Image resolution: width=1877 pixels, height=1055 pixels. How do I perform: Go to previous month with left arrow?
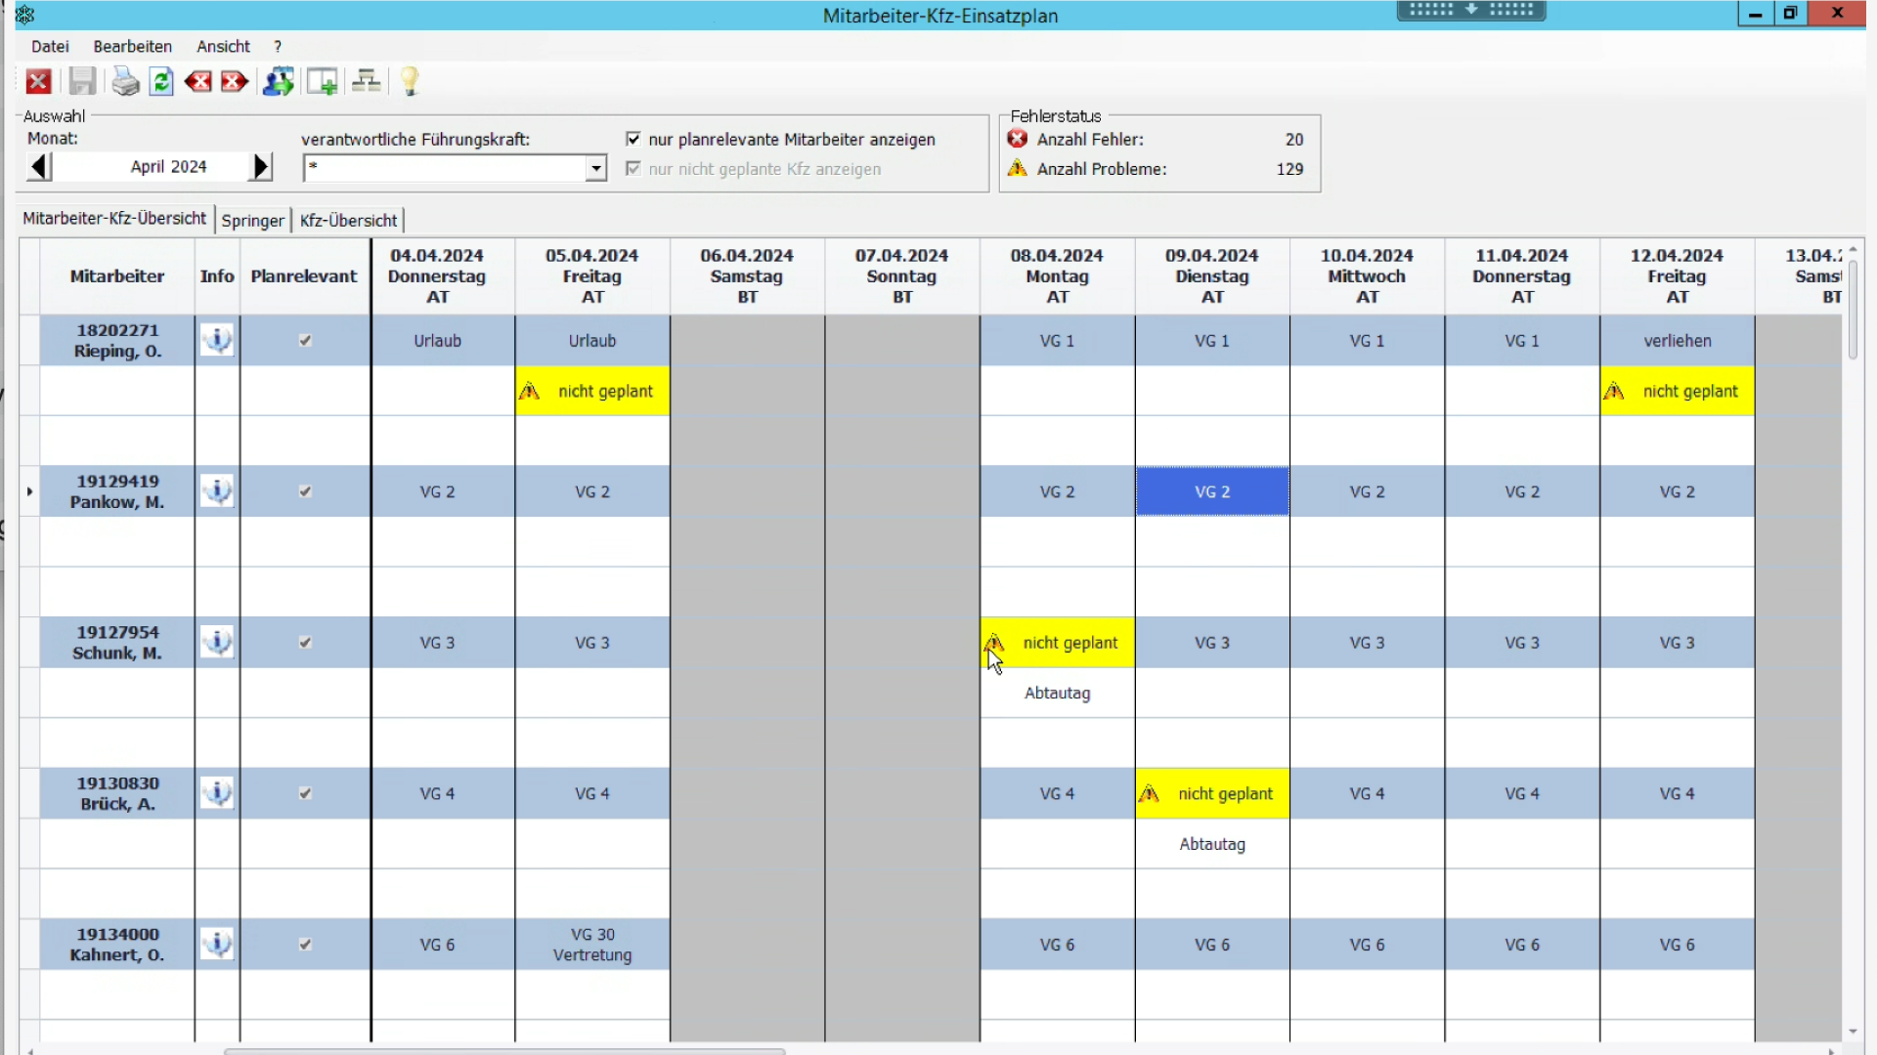39,166
